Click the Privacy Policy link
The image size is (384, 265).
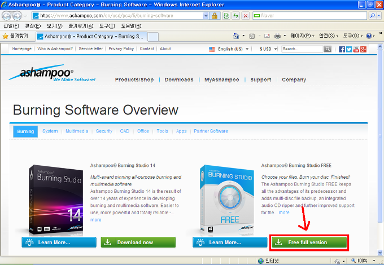pos(121,48)
